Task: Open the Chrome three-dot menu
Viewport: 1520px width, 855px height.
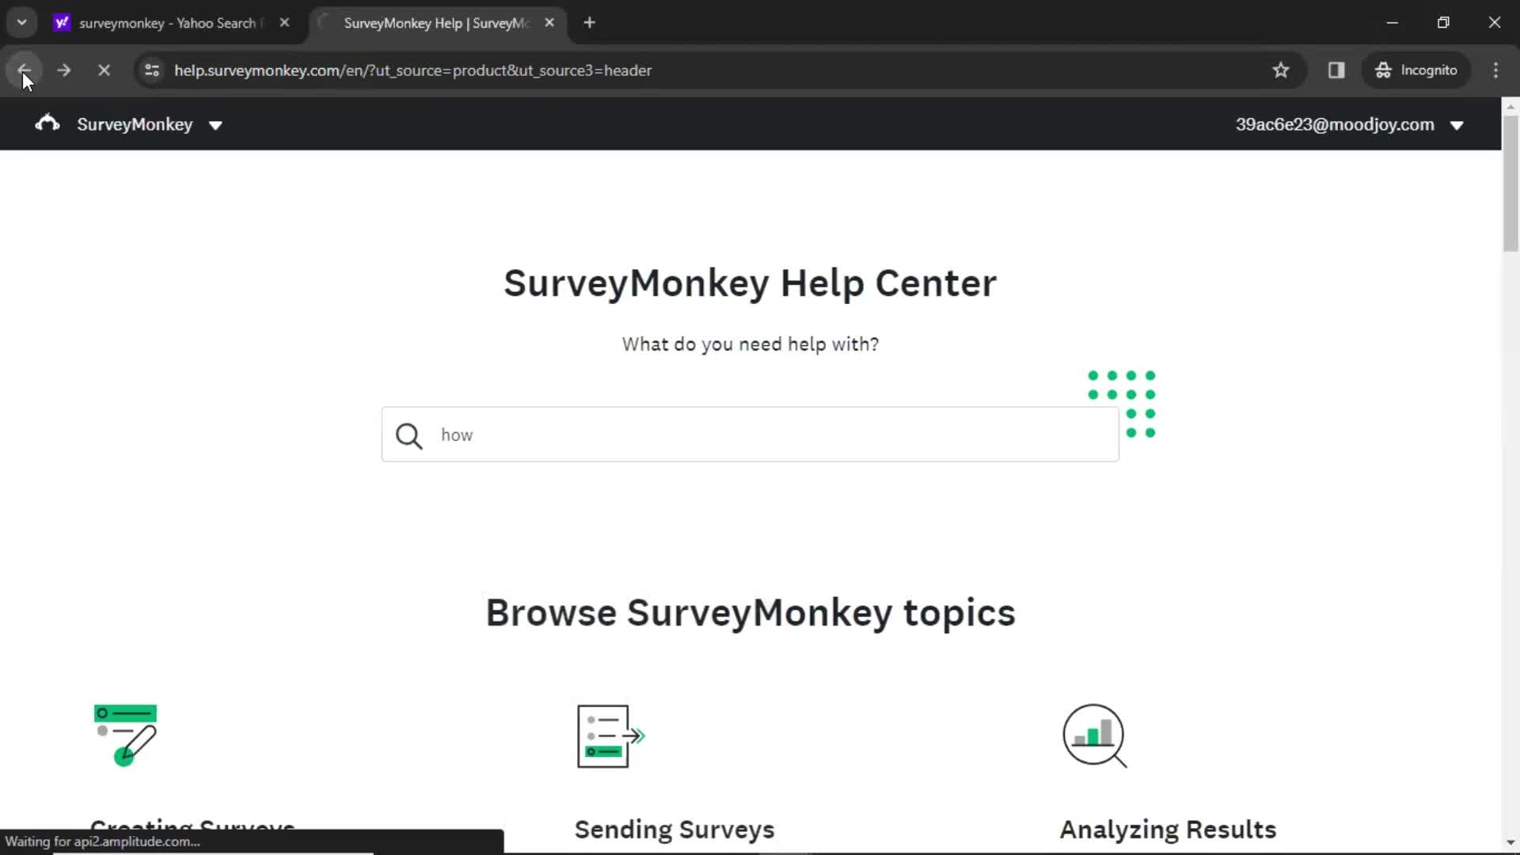Action: pos(1495,70)
